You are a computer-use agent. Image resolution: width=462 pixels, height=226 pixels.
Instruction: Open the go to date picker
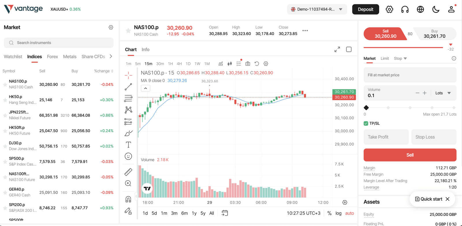click(x=225, y=213)
